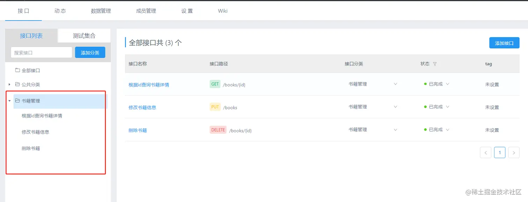
Task: Select the 书籍管理 category
Action: coord(31,101)
